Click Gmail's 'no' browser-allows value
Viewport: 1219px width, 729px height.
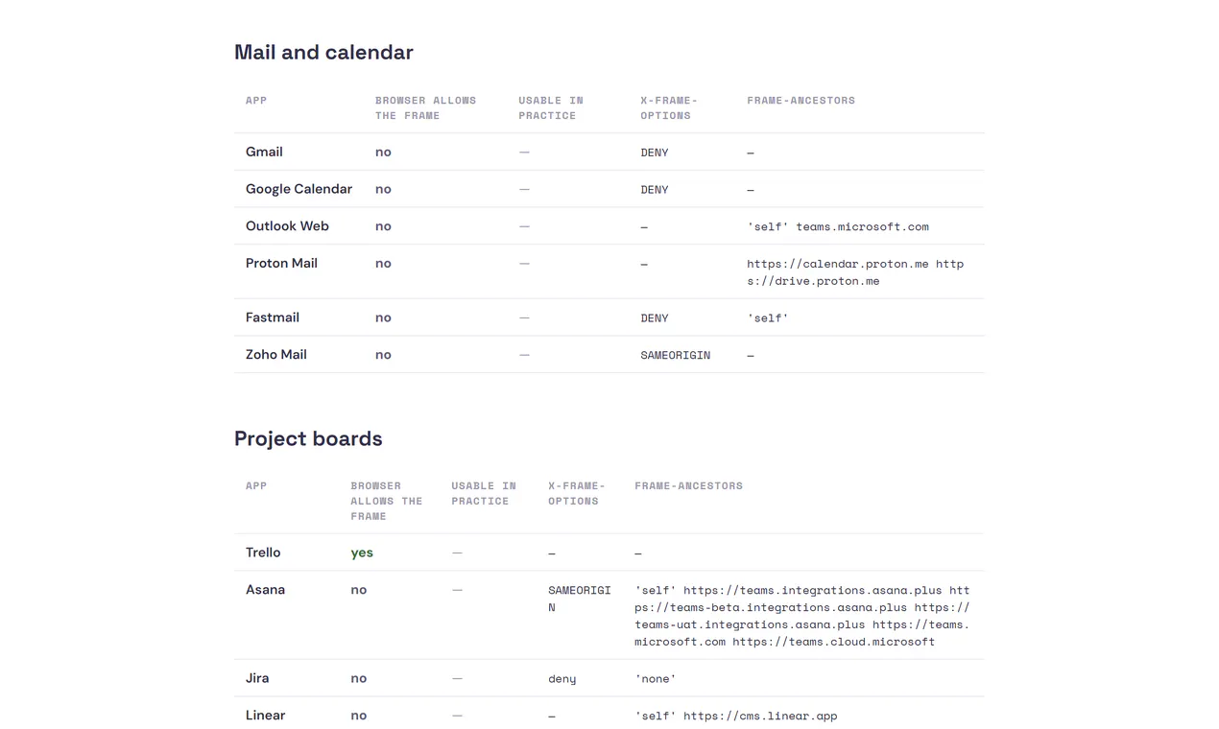[x=383, y=152]
